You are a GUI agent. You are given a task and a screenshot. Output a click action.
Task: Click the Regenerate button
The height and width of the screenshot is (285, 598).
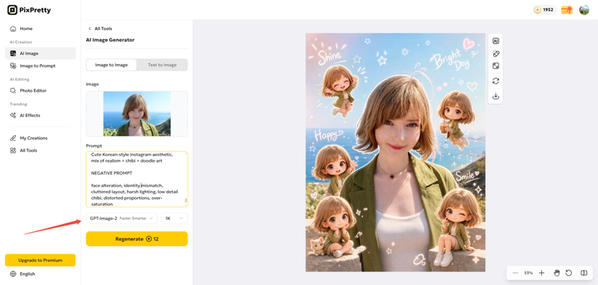[x=137, y=239]
